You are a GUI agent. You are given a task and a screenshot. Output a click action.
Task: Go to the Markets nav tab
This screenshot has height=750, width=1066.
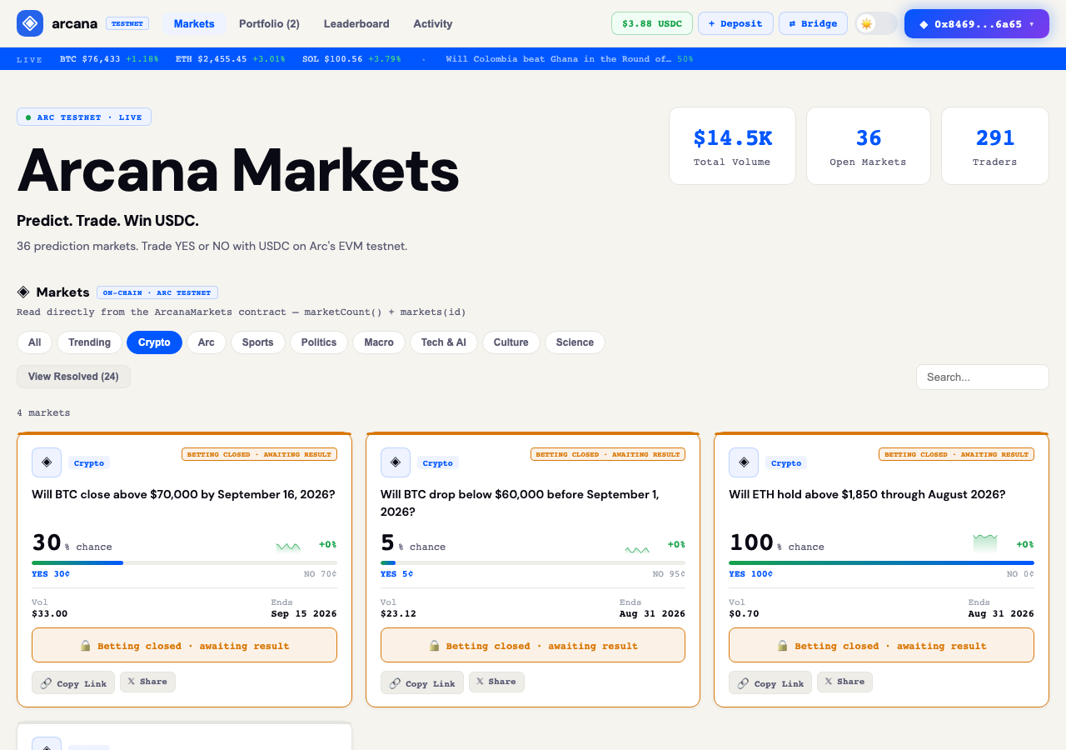[x=194, y=23]
